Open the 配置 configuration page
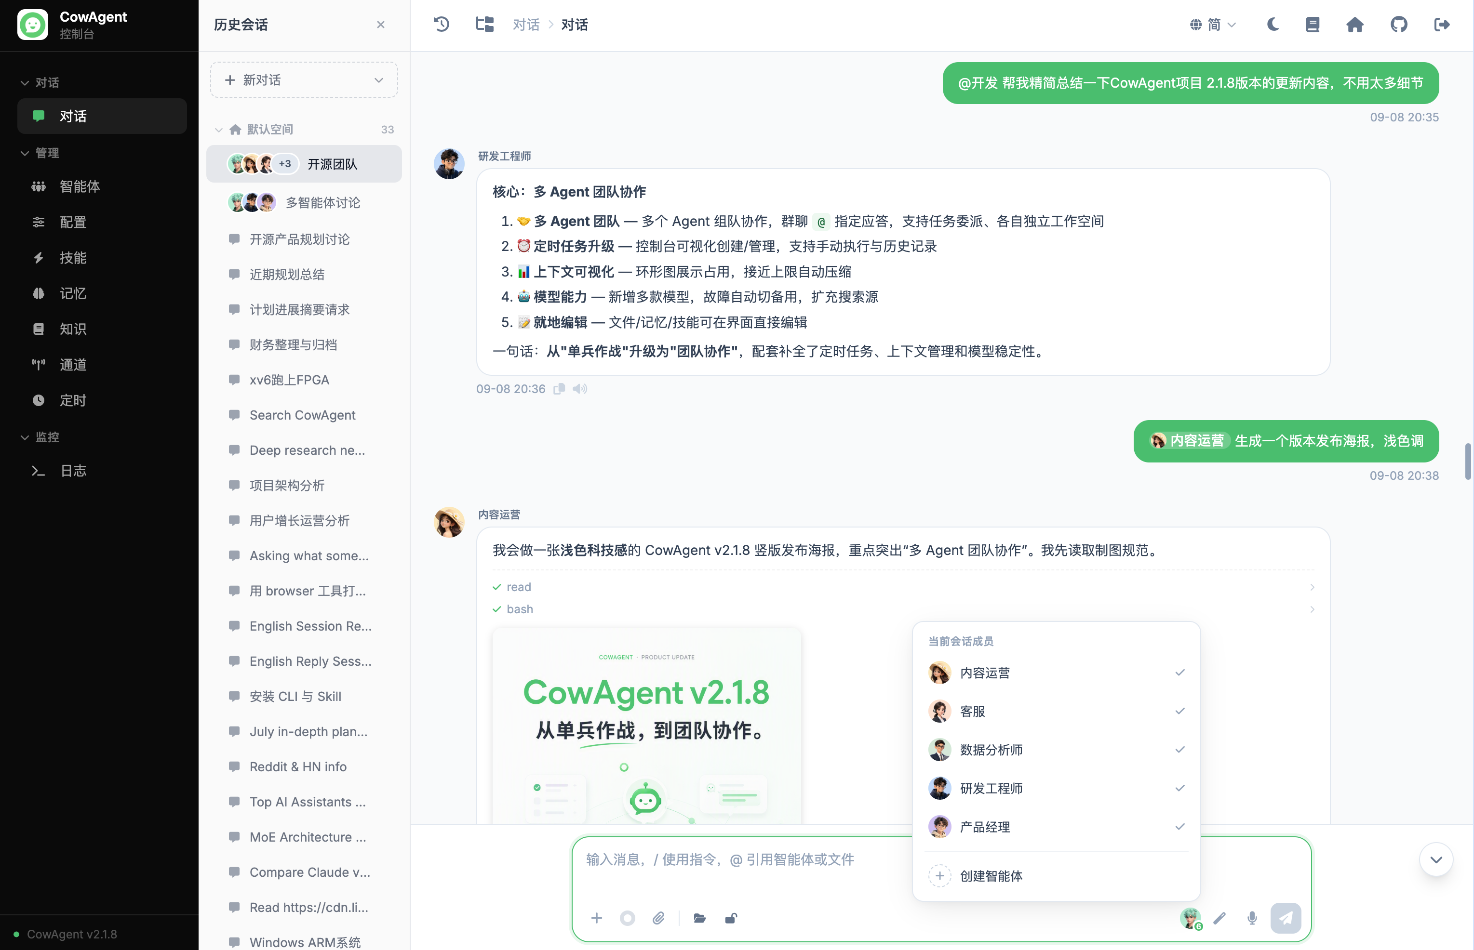The height and width of the screenshot is (950, 1474). 102,222
